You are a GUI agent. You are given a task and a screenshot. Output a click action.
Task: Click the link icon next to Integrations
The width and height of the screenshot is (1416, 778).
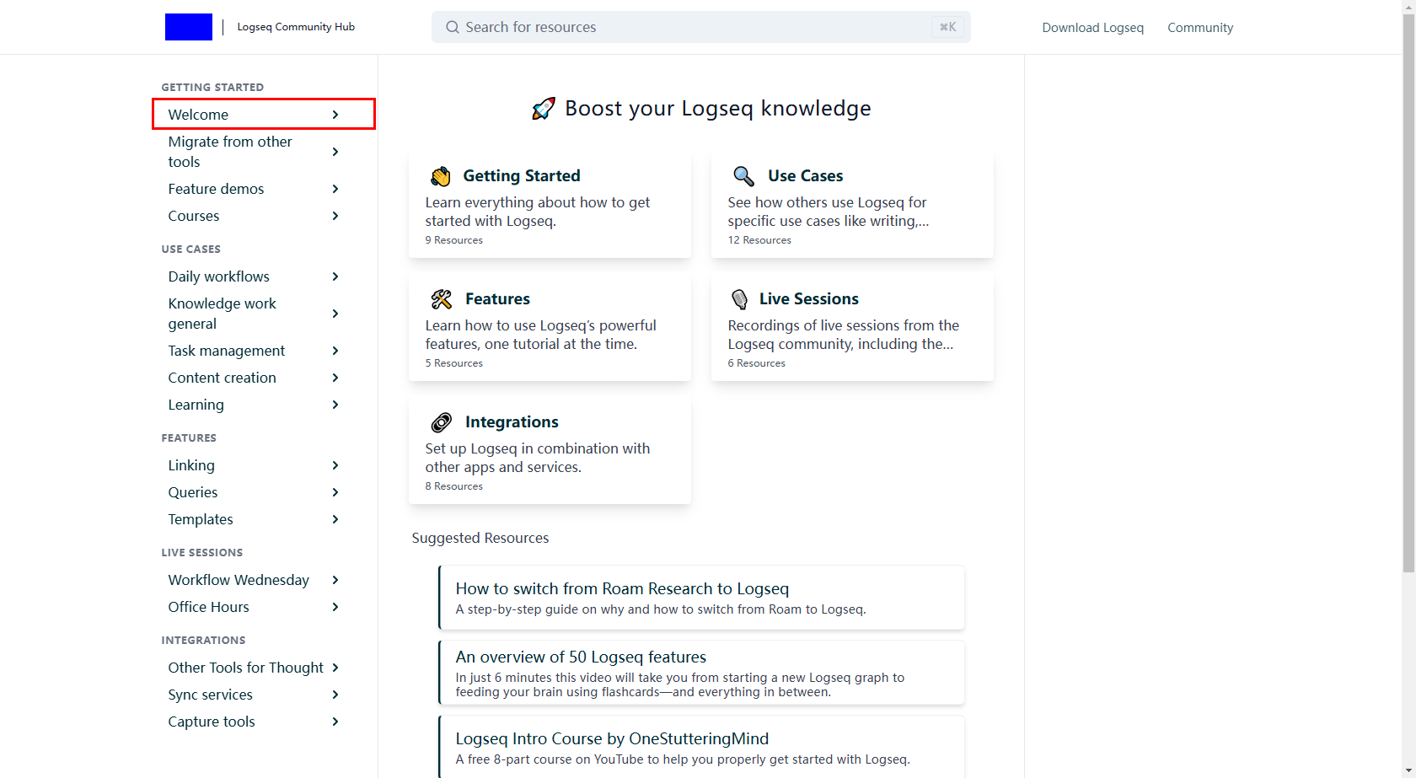[442, 422]
